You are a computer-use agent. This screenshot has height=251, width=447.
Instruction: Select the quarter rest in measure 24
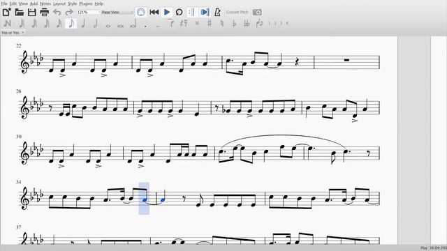[x=297, y=62]
